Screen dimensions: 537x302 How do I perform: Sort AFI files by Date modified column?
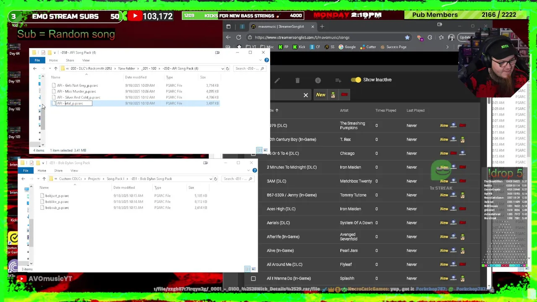[x=136, y=77]
